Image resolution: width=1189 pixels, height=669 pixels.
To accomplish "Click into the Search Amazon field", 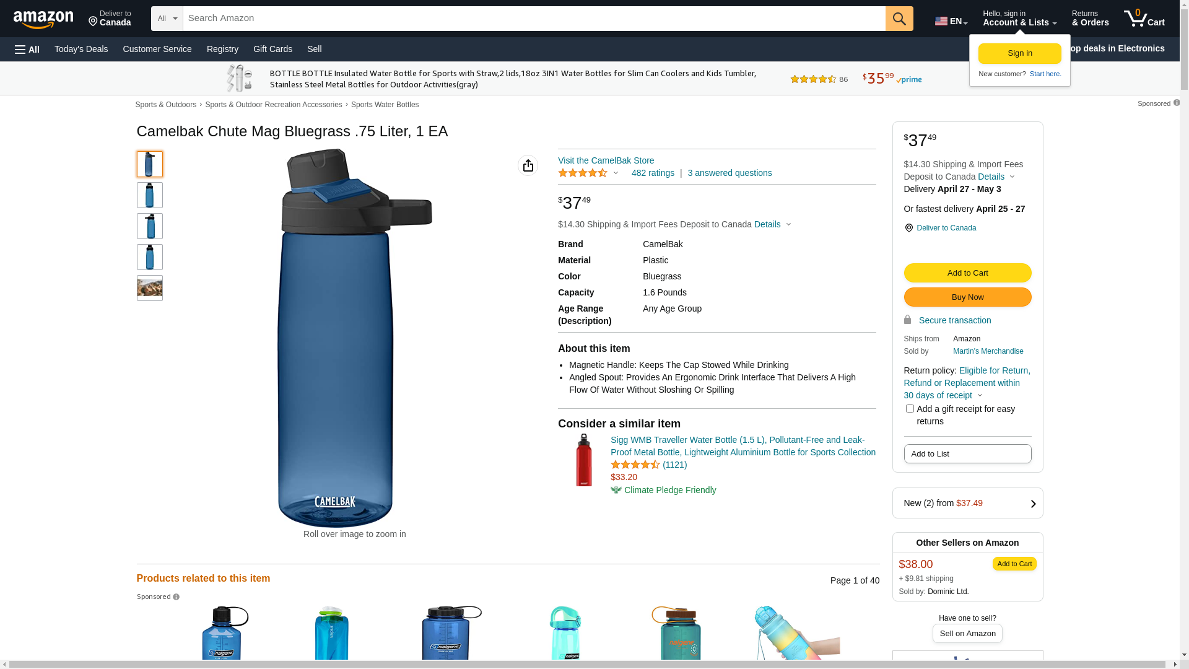I will 534,19.
